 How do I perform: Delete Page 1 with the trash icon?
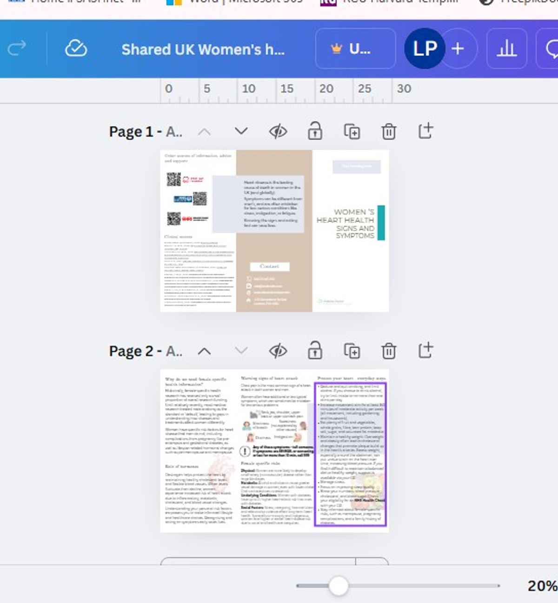coord(389,132)
